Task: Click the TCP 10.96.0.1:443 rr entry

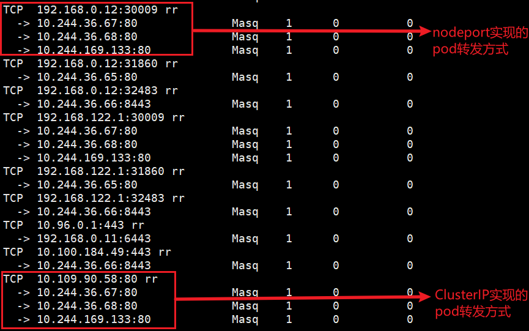Action: coord(73,225)
